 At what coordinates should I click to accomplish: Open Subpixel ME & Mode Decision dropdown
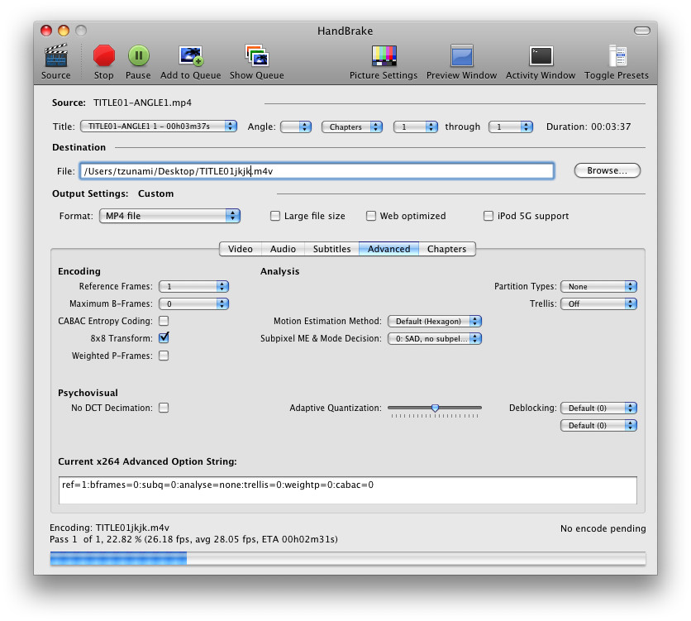(x=435, y=338)
